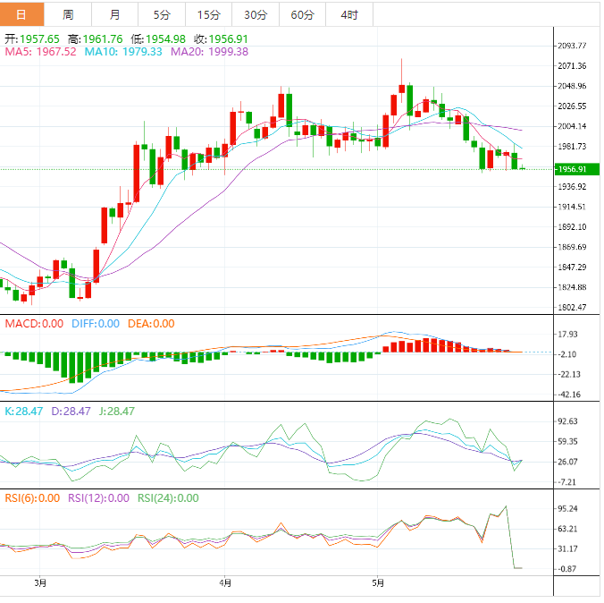Click the 5月 date marker on time axis
604x603 pixels.
(x=378, y=583)
